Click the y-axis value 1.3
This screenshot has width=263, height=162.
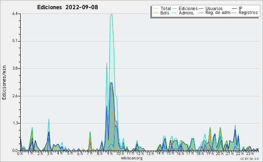[15, 123]
